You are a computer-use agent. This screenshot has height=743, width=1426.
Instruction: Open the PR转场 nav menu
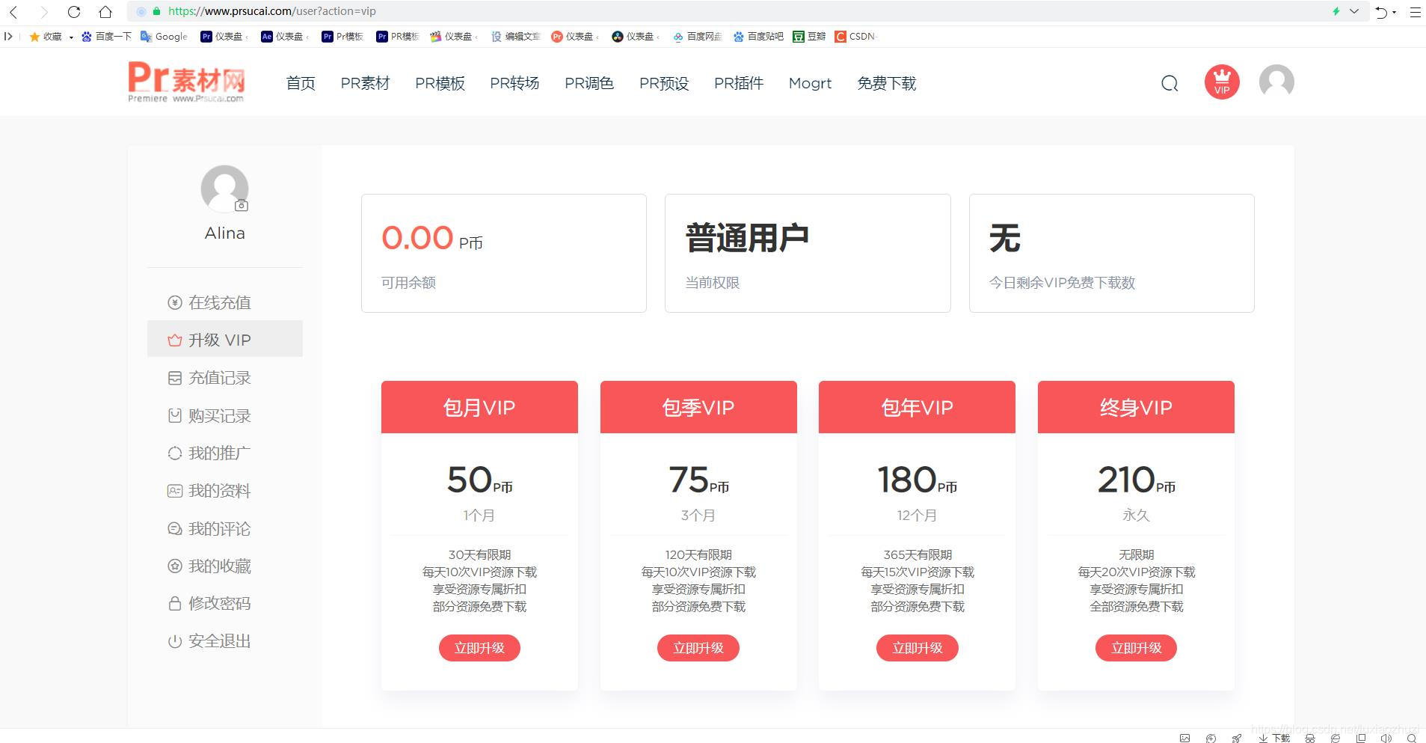(514, 83)
